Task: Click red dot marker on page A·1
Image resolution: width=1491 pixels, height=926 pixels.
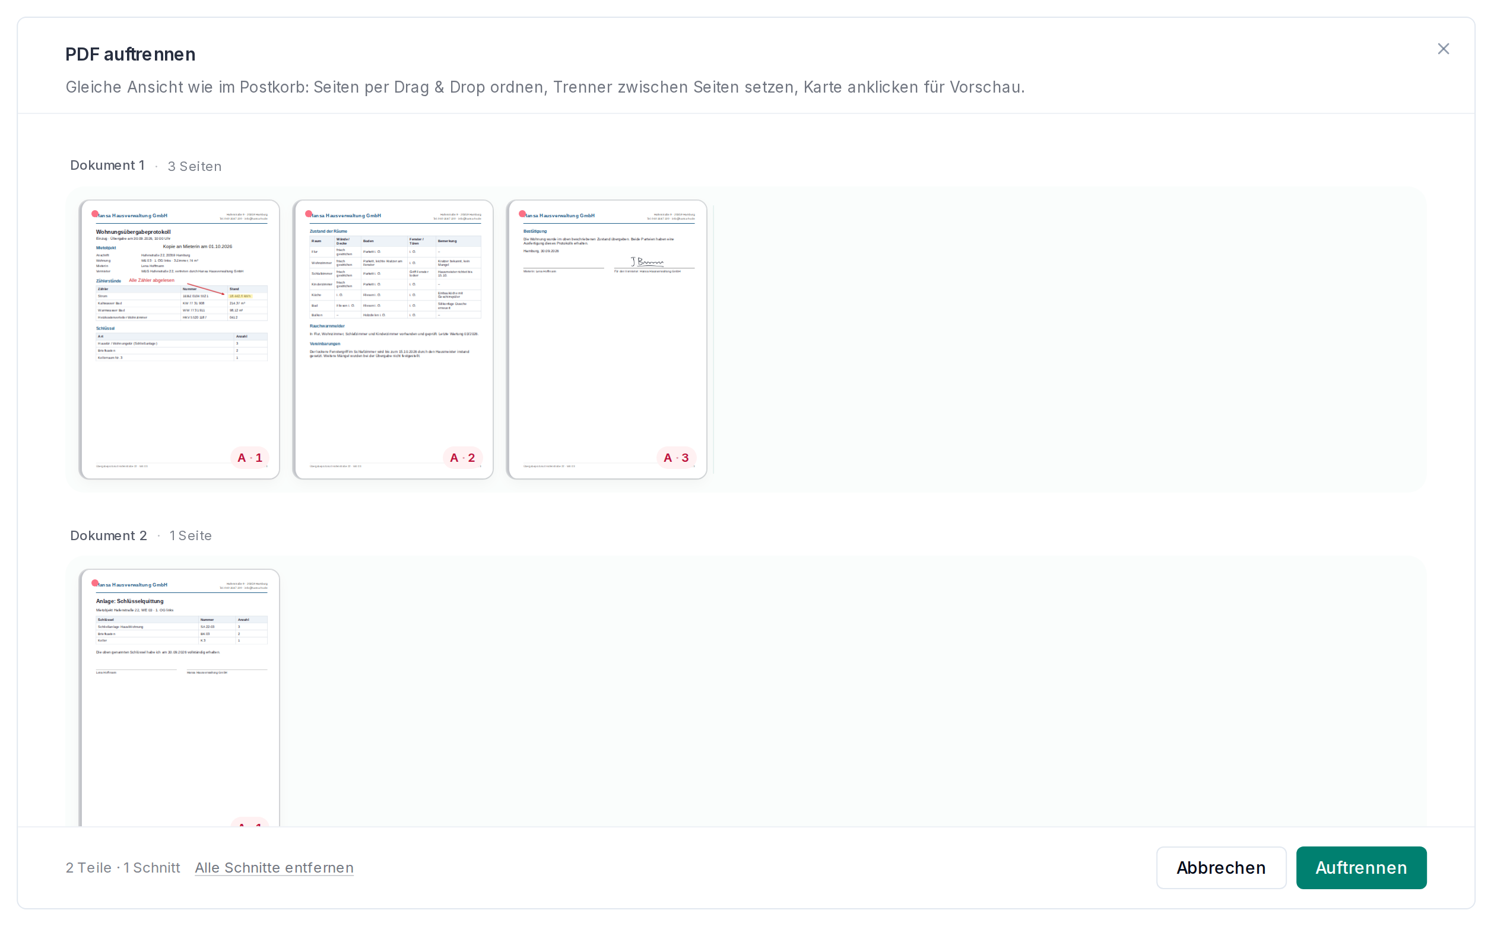Action: click(x=95, y=214)
